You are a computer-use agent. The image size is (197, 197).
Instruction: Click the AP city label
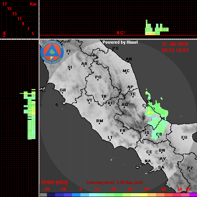pos(130,87)
